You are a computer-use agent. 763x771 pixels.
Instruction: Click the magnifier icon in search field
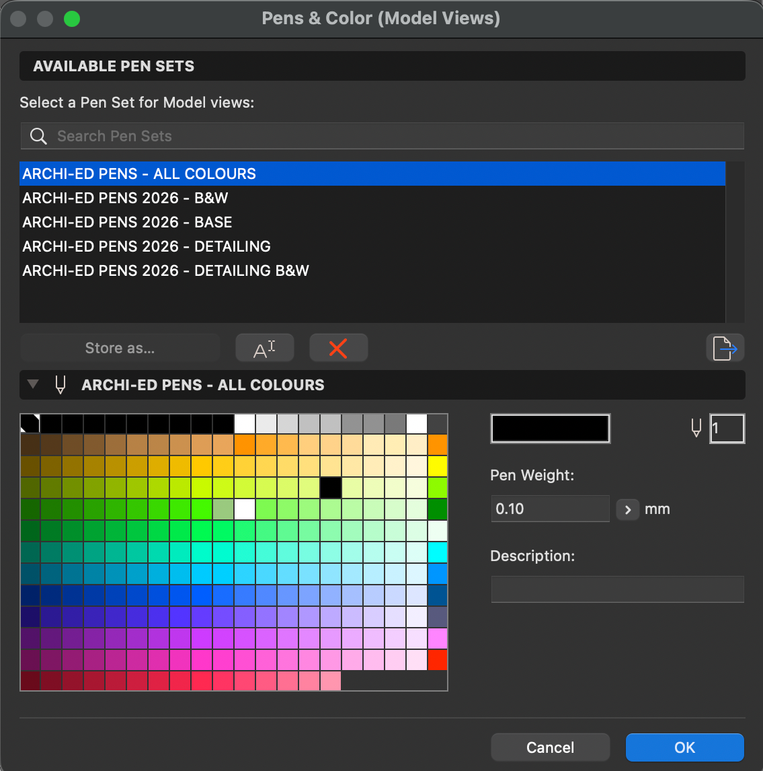coord(39,137)
